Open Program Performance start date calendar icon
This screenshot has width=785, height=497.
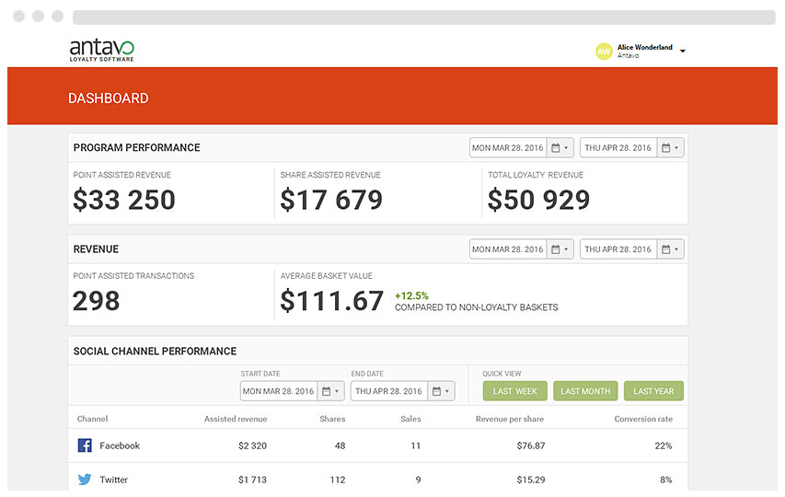point(560,148)
